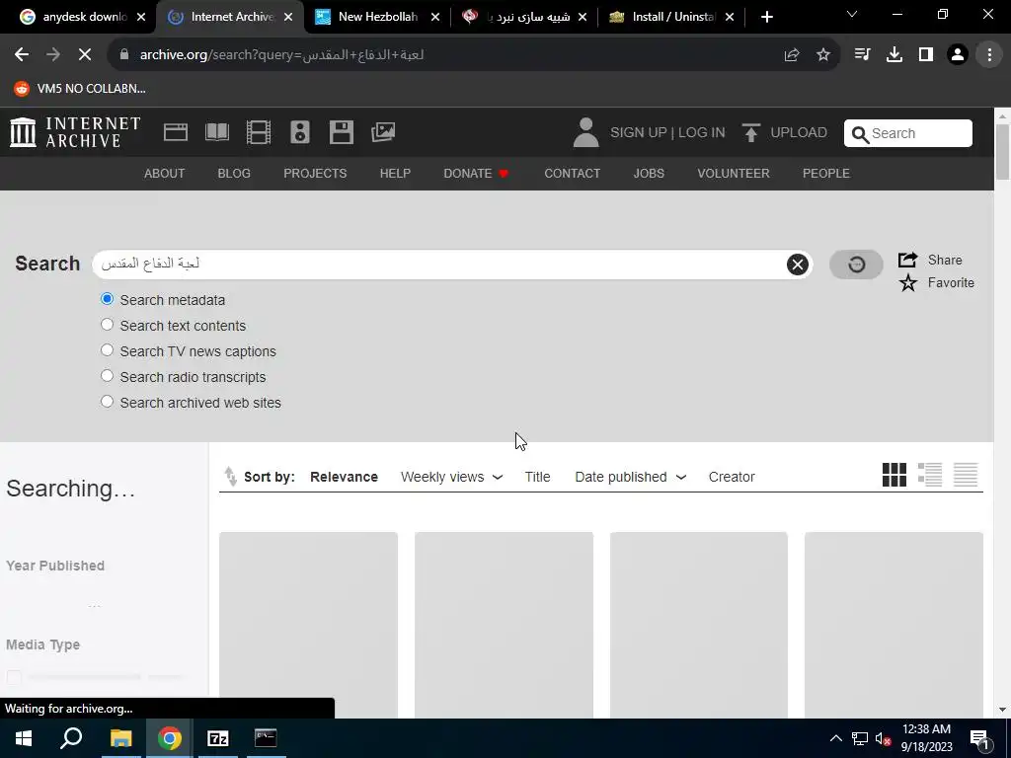Open 7-Zip from taskbar
1011x758 pixels.
pyautogui.click(x=218, y=738)
